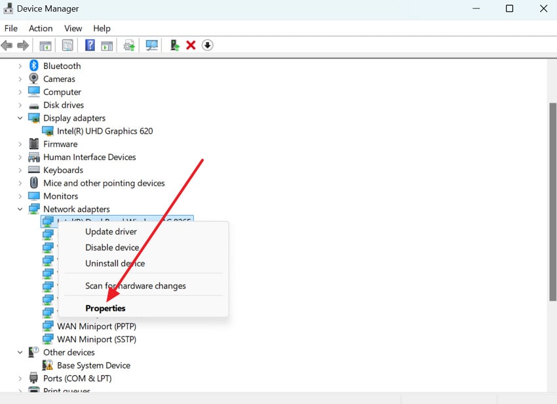This screenshot has height=404, width=557.
Task: Click the red Uninstall device icon
Action: point(191,45)
